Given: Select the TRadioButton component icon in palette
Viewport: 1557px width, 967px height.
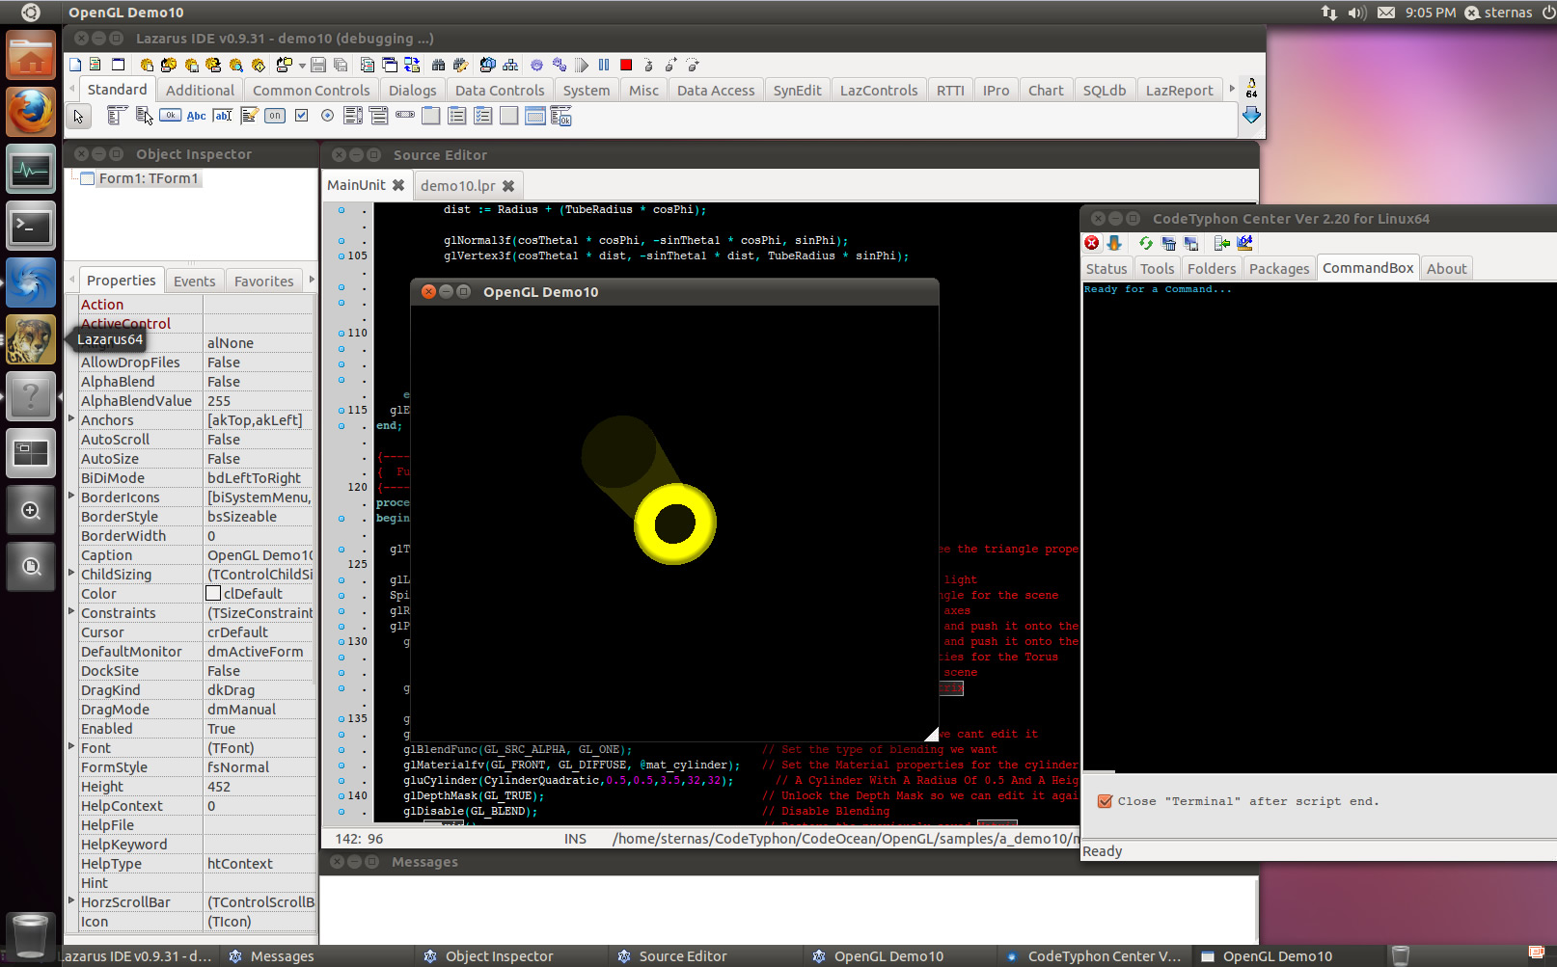Looking at the screenshot, I should click(327, 116).
